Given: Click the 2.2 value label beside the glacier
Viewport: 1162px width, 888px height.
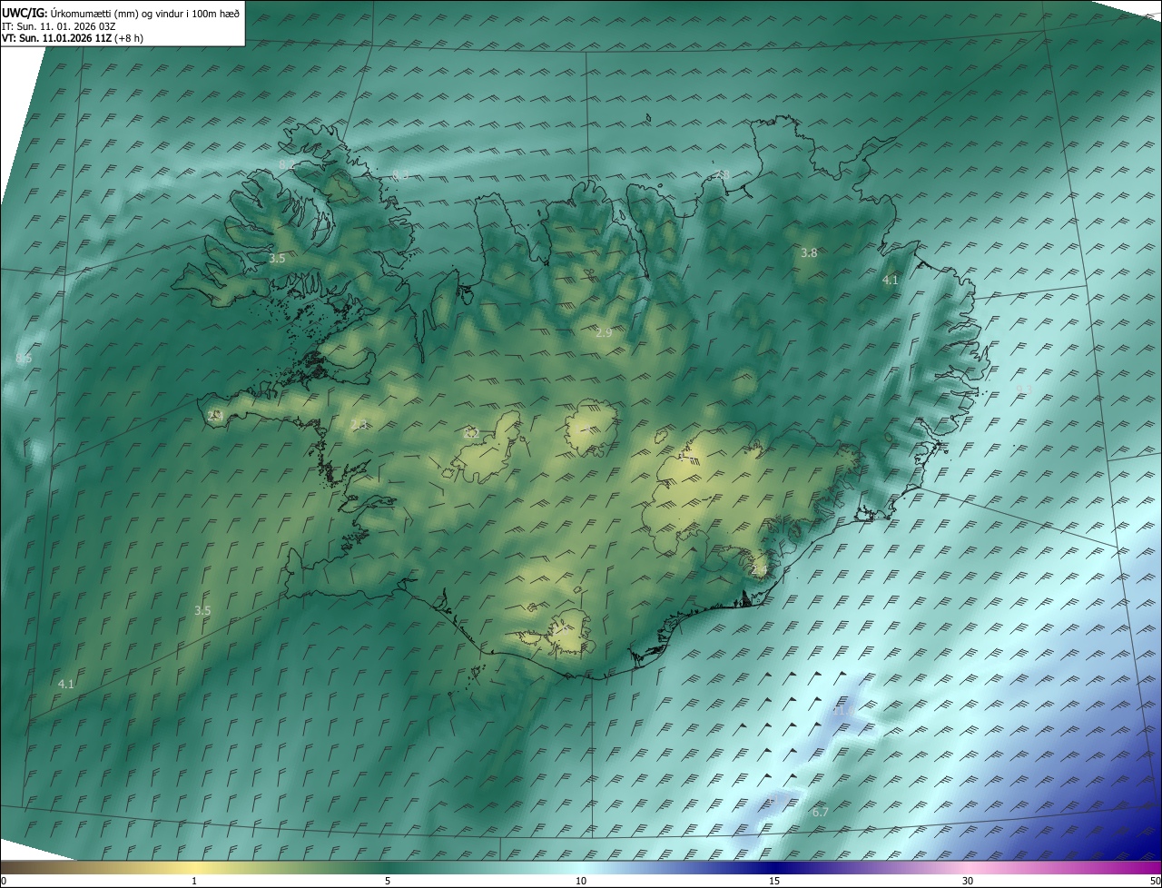Looking at the screenshot, I should (471, 434).
